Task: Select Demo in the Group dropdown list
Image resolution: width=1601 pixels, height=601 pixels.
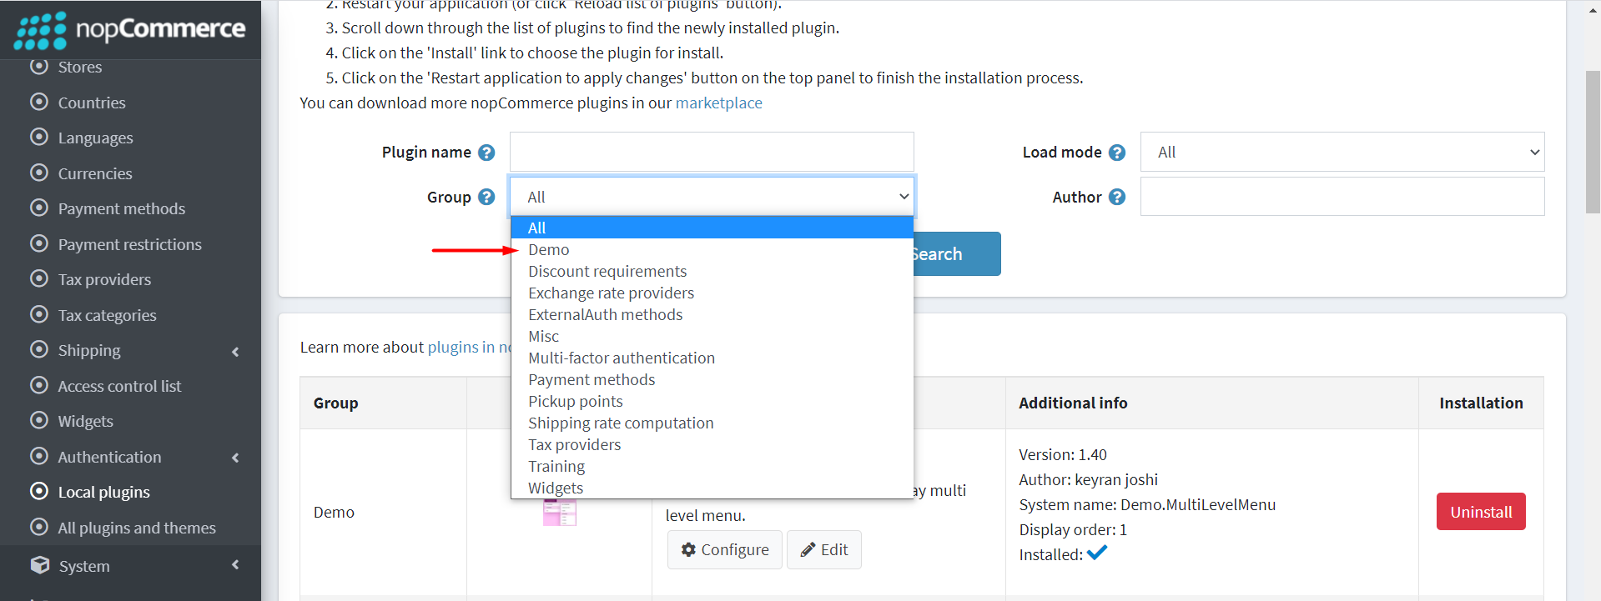Action: [548, 248]
